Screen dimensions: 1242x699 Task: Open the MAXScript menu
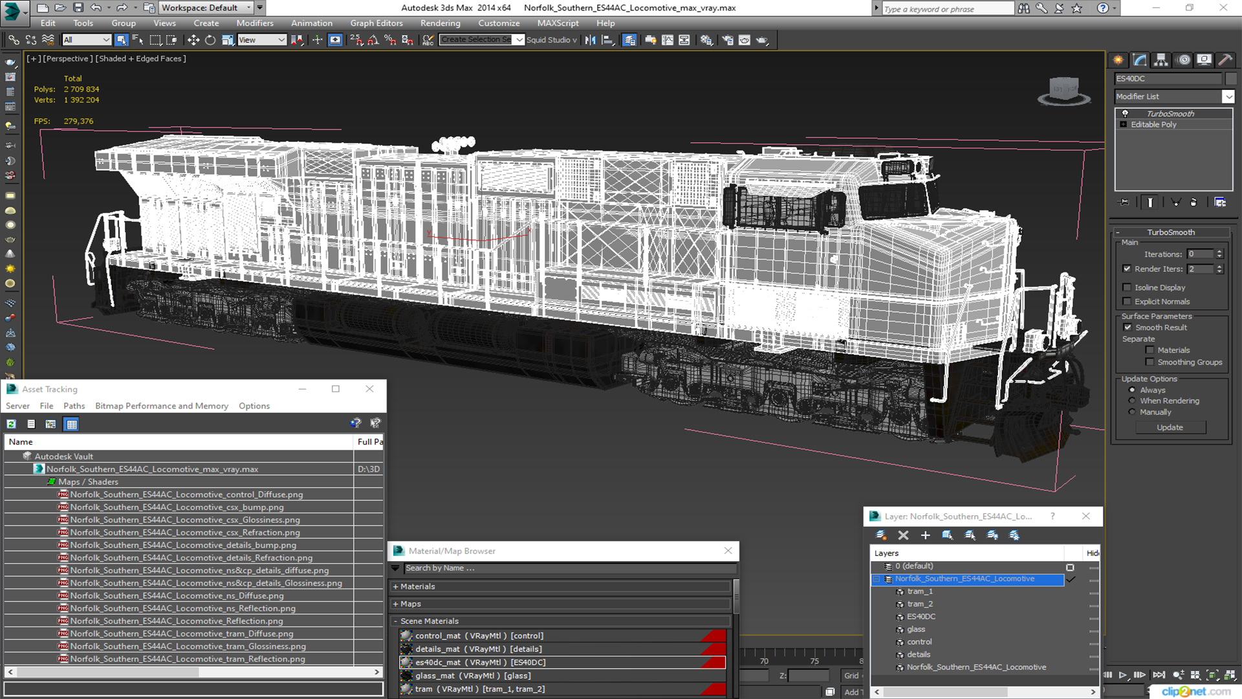(x=558, y=23)
